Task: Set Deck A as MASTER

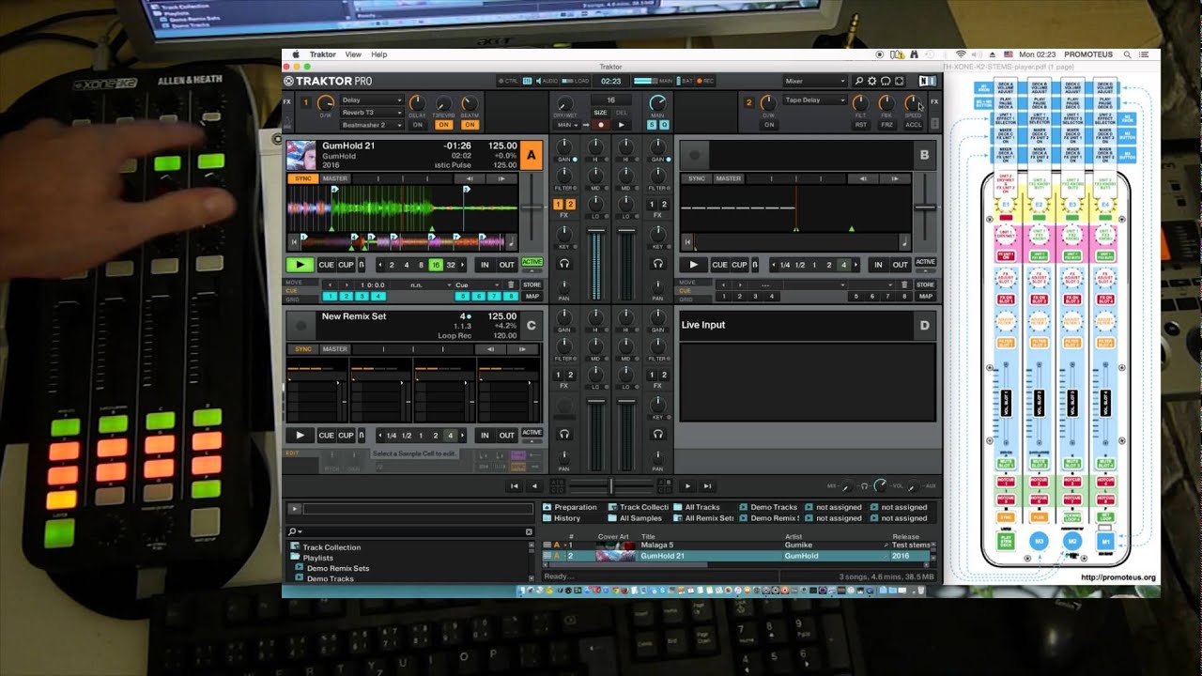Action: click(x=334, y=178)
